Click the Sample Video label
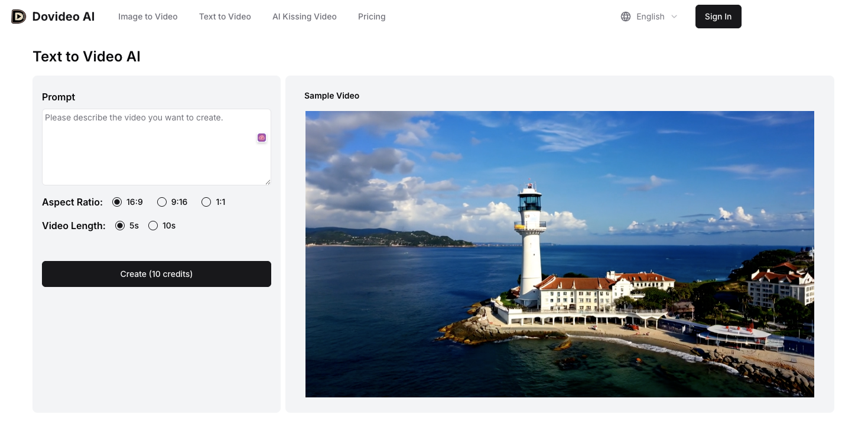This screenshot has height=434, width=842. click(331, 96)
